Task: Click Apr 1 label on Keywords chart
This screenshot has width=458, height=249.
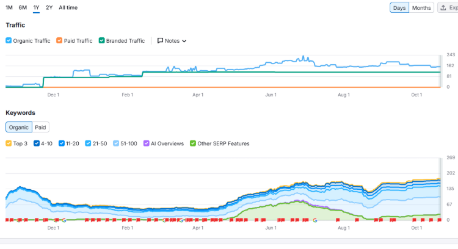Action: (x=198, y=228)
